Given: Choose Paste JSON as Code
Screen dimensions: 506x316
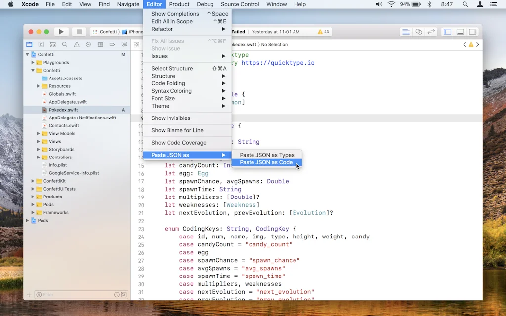Looking at the screenshot, I should 267,162.
